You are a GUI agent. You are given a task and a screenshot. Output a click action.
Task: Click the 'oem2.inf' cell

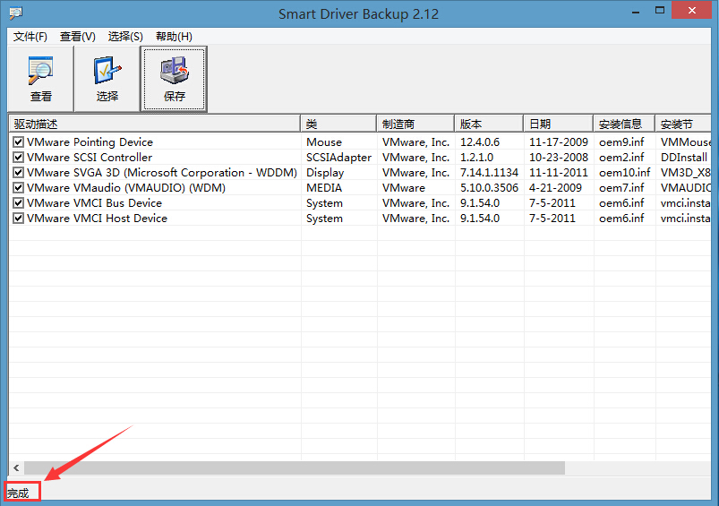click(x=621, y=158)
